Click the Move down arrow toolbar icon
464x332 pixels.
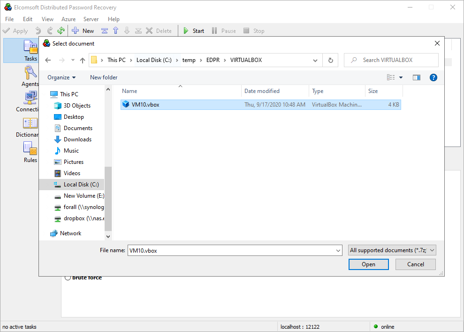click(x=127, y=31)
